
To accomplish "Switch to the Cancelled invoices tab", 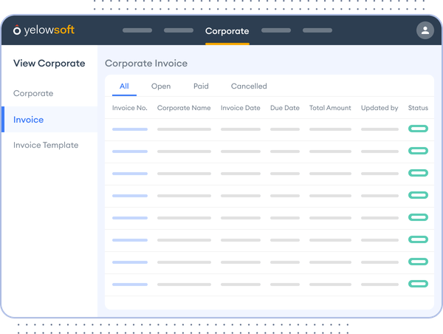I will click(x=249, y=86).
